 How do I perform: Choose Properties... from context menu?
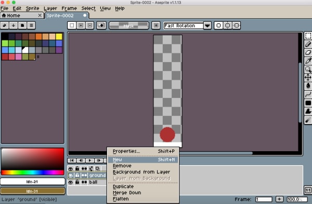coord(143,151)
